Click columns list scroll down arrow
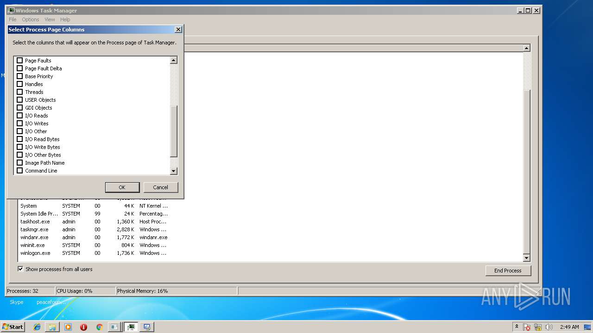Image resolution: width=593 pixels, height=333 pixels. click(174, 171)
